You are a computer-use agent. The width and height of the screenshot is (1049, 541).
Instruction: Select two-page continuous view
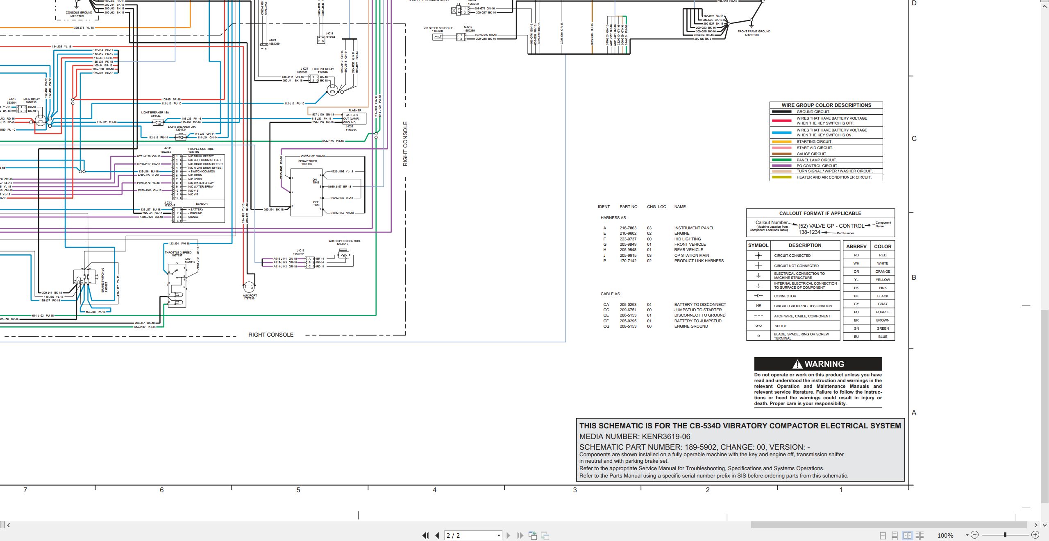(920, 535)
